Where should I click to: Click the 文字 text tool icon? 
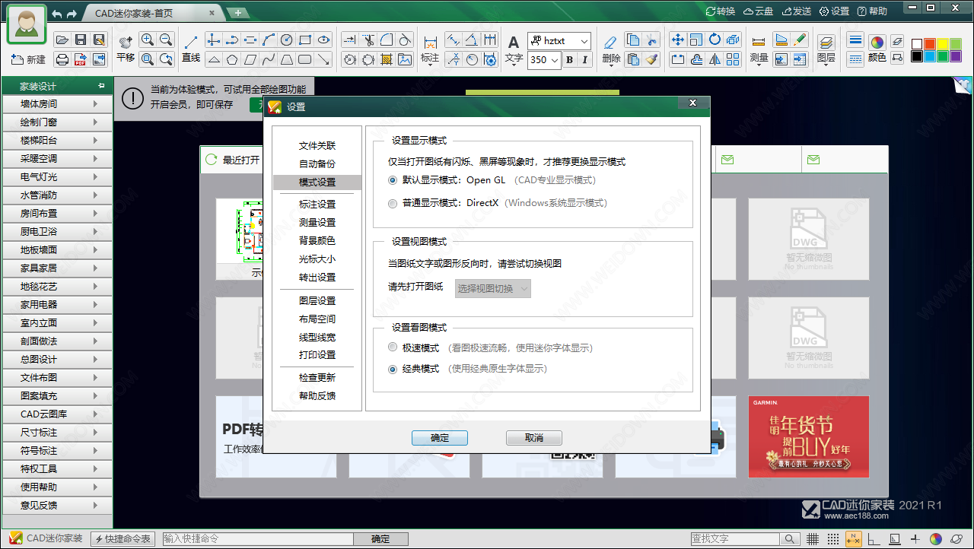click(514, 42)
